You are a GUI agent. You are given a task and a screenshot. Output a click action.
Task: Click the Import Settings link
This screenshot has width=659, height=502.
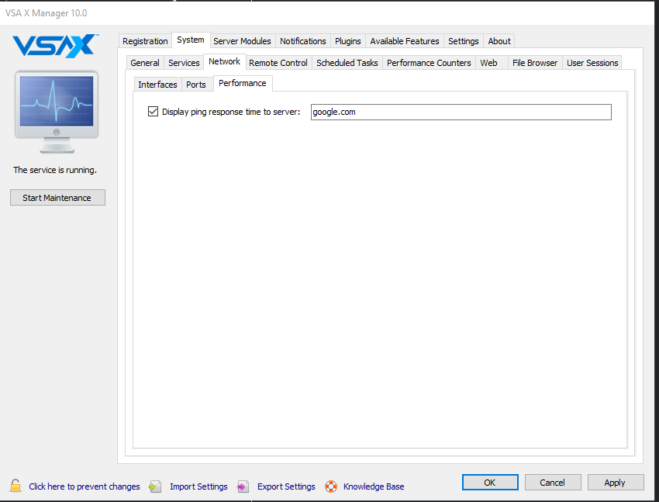pyautogui.click(x=198, y=486)
